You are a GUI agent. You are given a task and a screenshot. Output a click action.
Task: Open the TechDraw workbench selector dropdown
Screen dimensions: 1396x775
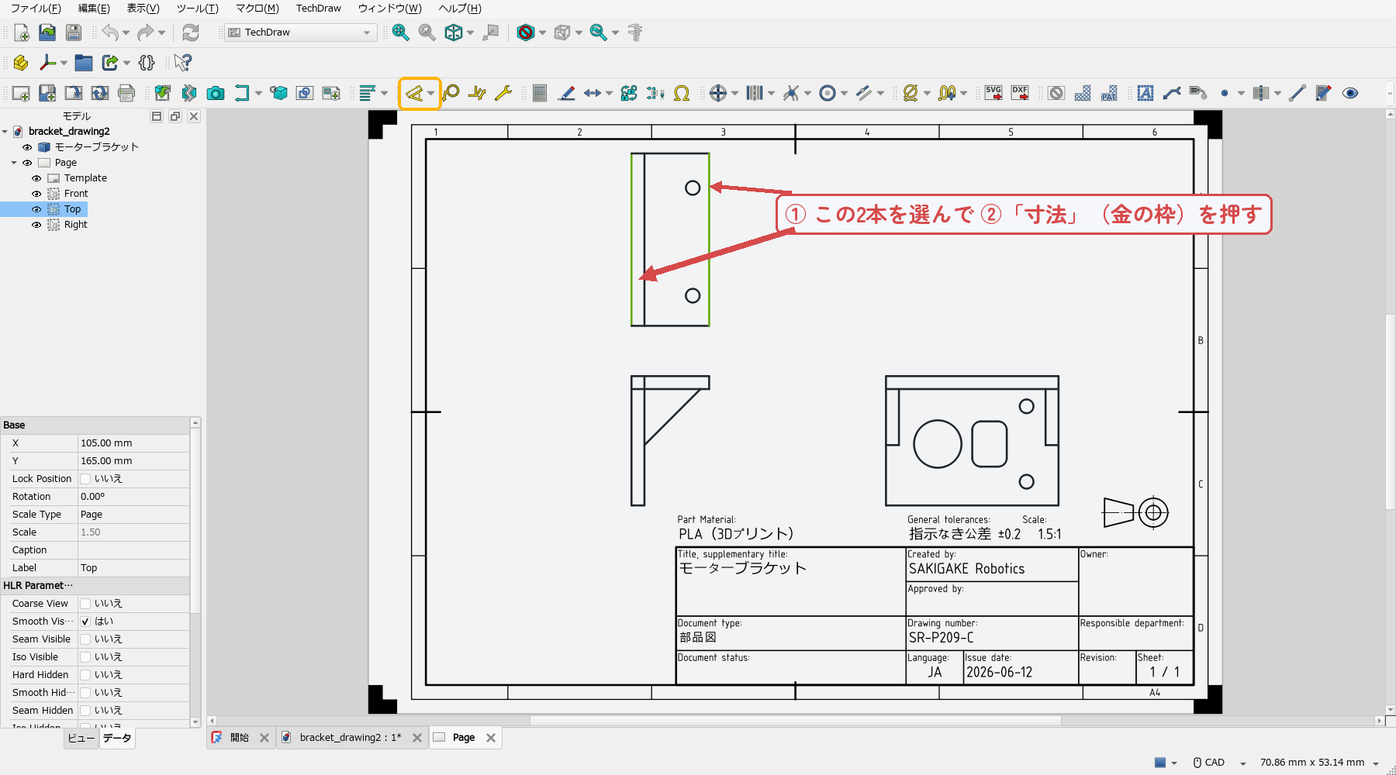click(301, 33)
